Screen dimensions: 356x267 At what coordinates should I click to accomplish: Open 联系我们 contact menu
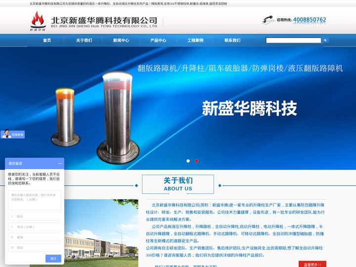coord(232,41)
